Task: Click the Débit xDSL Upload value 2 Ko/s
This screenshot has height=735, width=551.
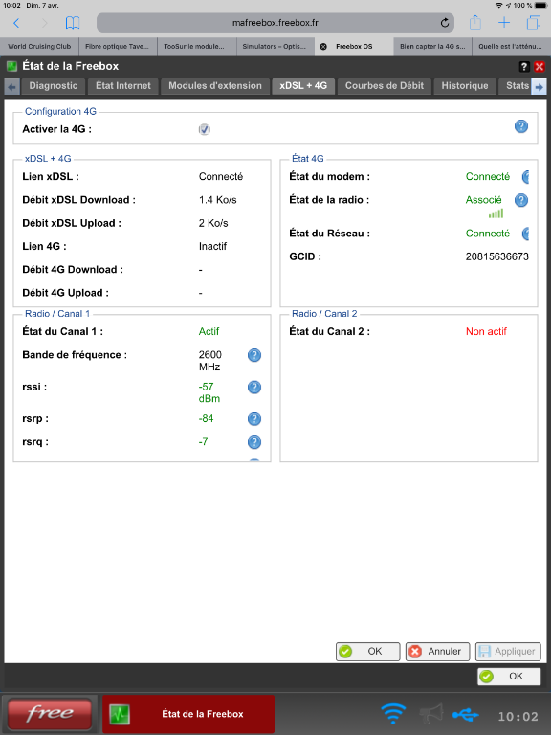Action: 213,223
